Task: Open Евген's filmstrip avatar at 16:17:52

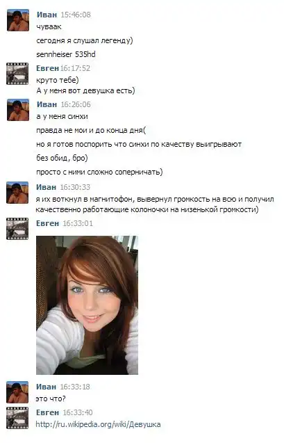Action: click(x=17, y=74)
